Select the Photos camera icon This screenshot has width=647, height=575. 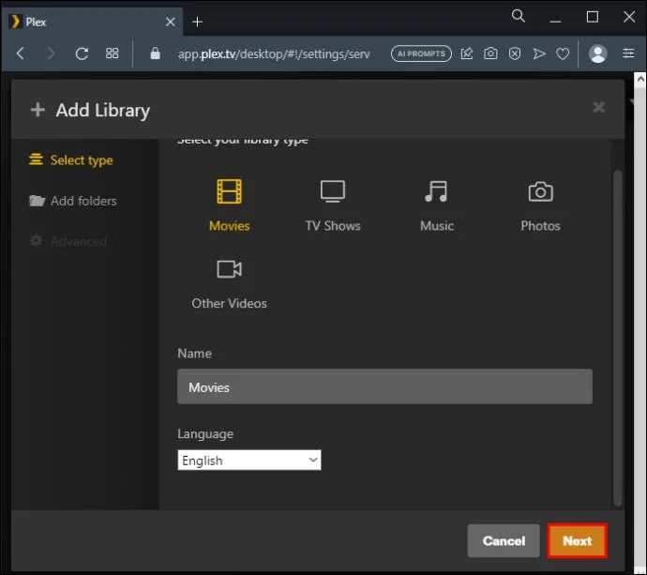pyautogui.click(x=540, y=191)
